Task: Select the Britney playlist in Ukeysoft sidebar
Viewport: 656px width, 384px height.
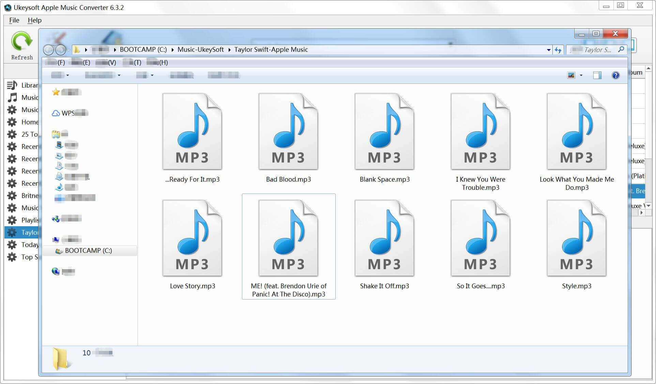Action: (22, 196)
